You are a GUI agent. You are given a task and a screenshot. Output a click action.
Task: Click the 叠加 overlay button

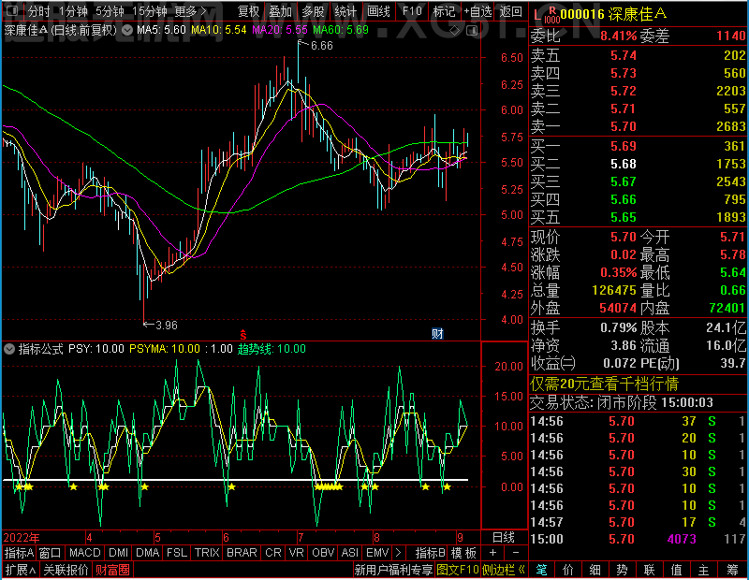(x=280, y=11)
